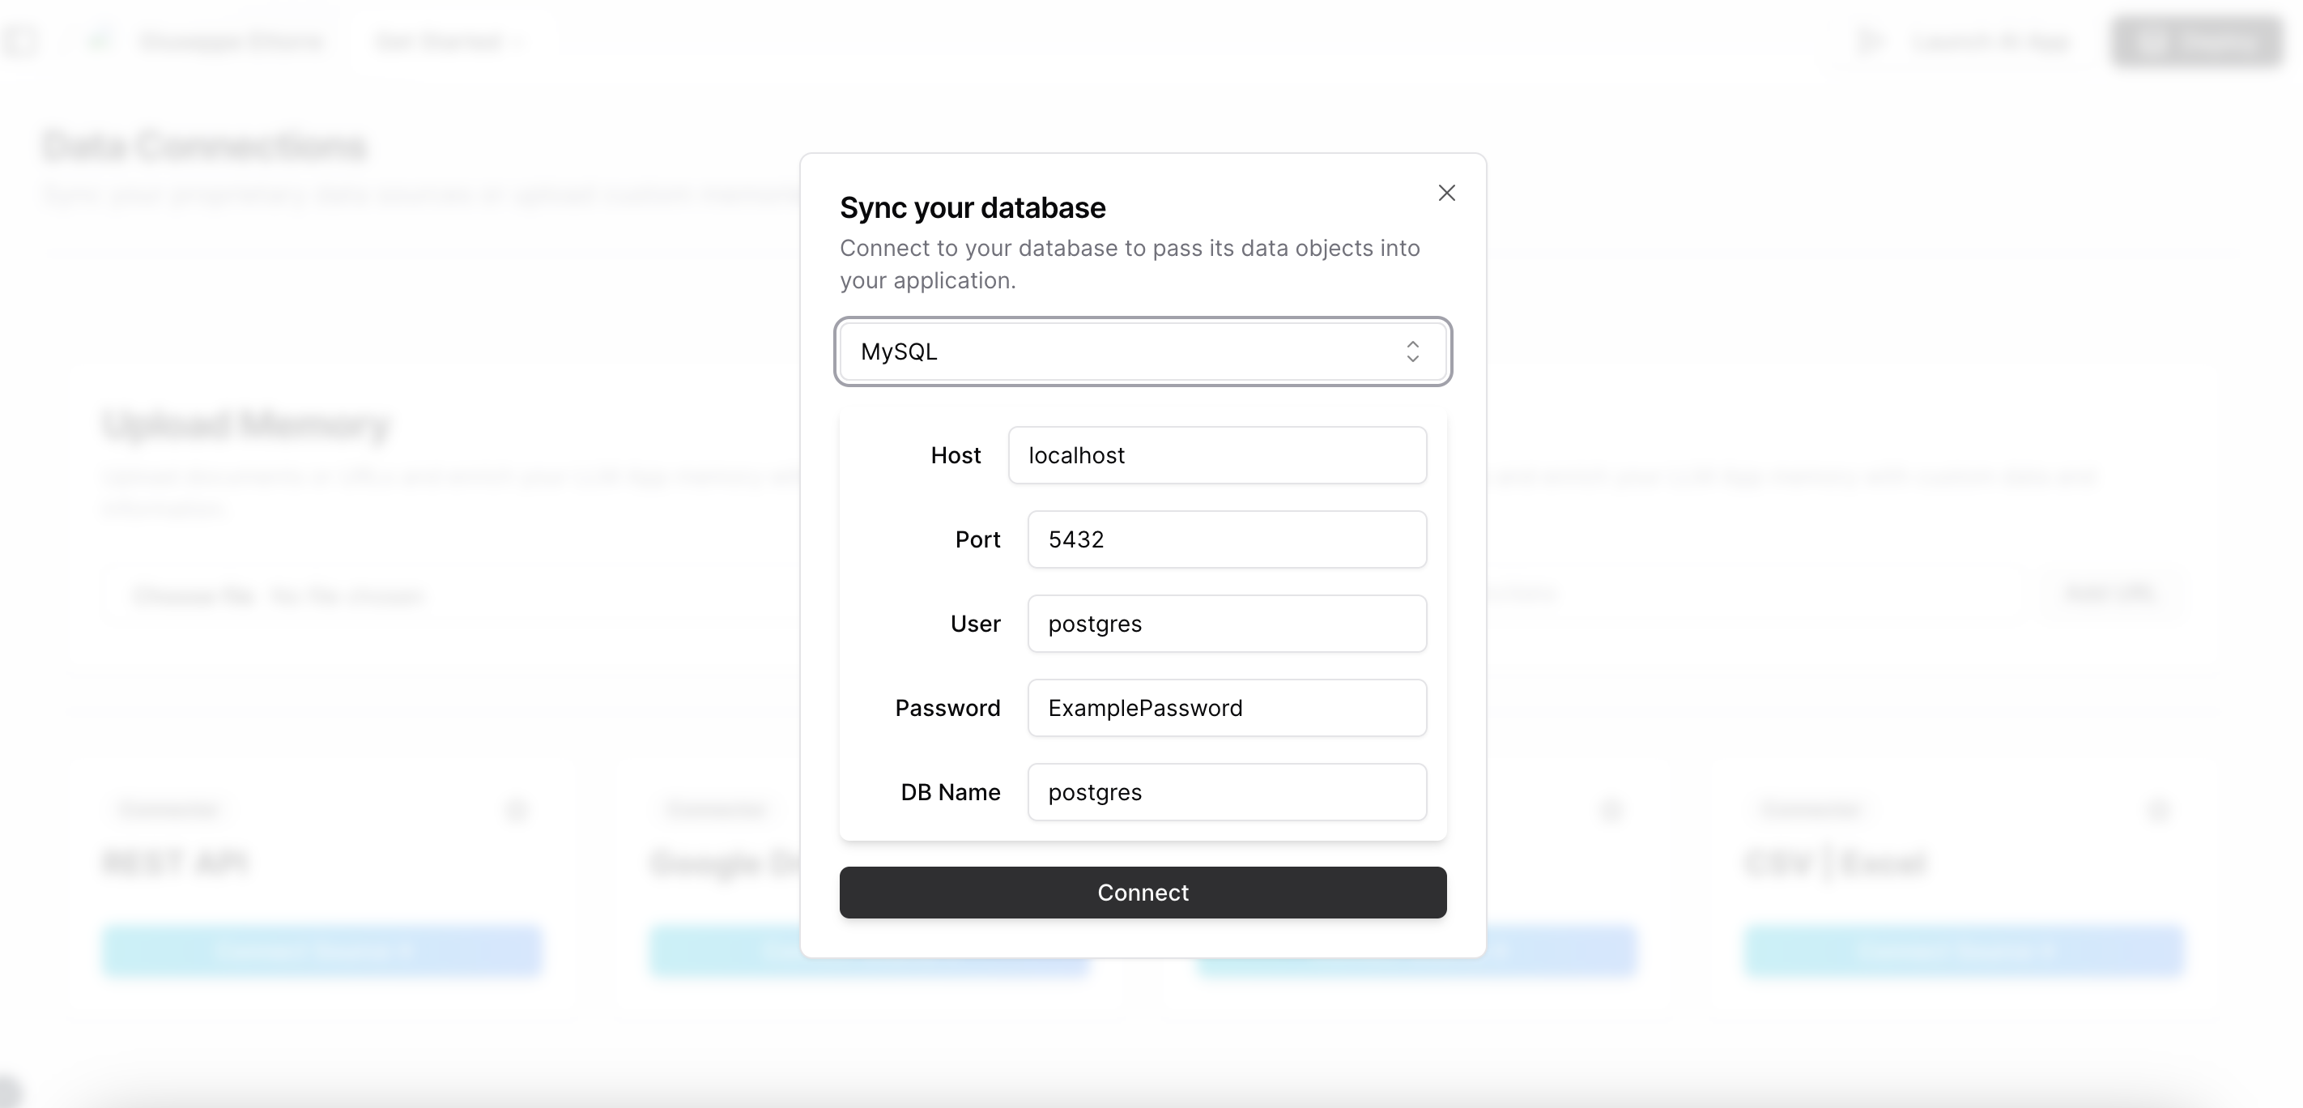Viewport: 2303px width, 1108px height.
Task: Open the MySQL database type dropdown
Action: 1143,352
